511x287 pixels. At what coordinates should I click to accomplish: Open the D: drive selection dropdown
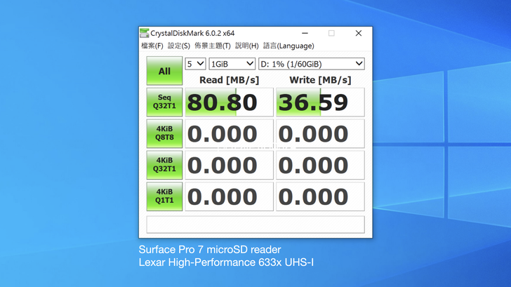311,64
